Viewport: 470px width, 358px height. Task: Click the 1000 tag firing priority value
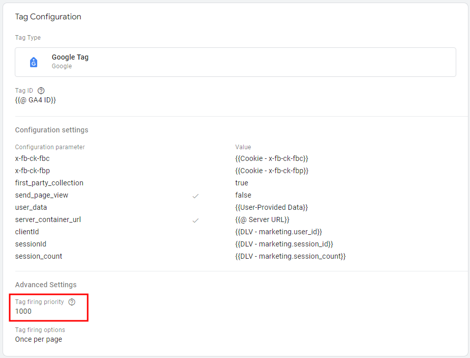23,311
